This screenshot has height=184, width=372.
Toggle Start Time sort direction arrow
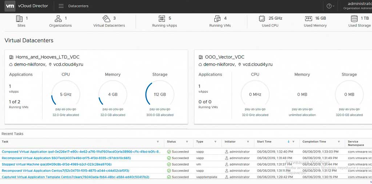(288, 142)
